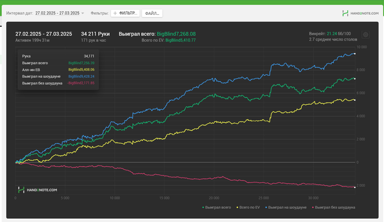This screenshot has width=384, height=222.
Task: Click the tooltip showdown value BigBlind9,428.24
Action: pos(81,76)
